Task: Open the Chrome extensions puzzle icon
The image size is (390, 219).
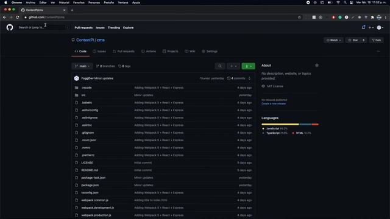Action: point(372,18)
